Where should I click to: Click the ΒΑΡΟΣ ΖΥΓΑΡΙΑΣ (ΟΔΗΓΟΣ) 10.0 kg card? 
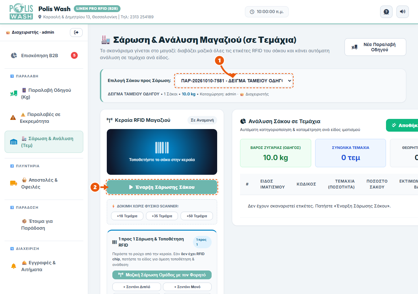pyautogui.click(x=276, y=153)
